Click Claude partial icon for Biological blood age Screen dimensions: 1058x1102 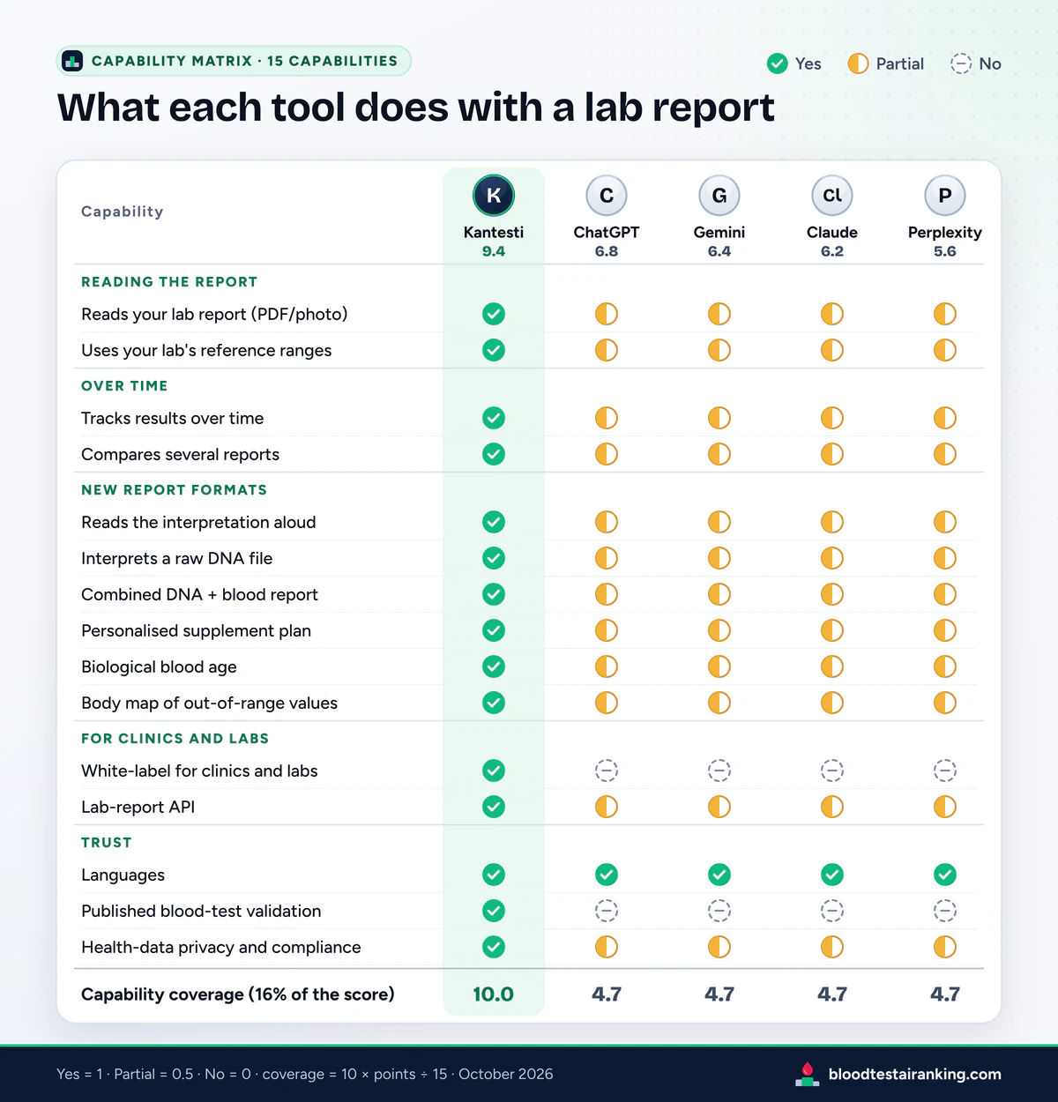pyautogui.click(x=832, y=666)
